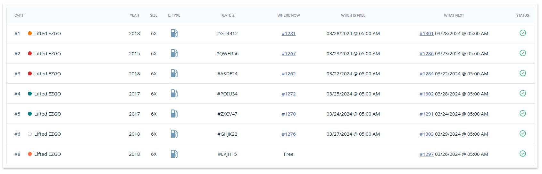Click the orange color dot of cart #1
This screenshot has width=542, height=174.
coord(30,33)
